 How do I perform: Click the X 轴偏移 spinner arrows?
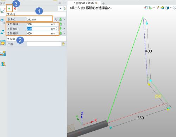pyautogui.click(x=57, y=24)
